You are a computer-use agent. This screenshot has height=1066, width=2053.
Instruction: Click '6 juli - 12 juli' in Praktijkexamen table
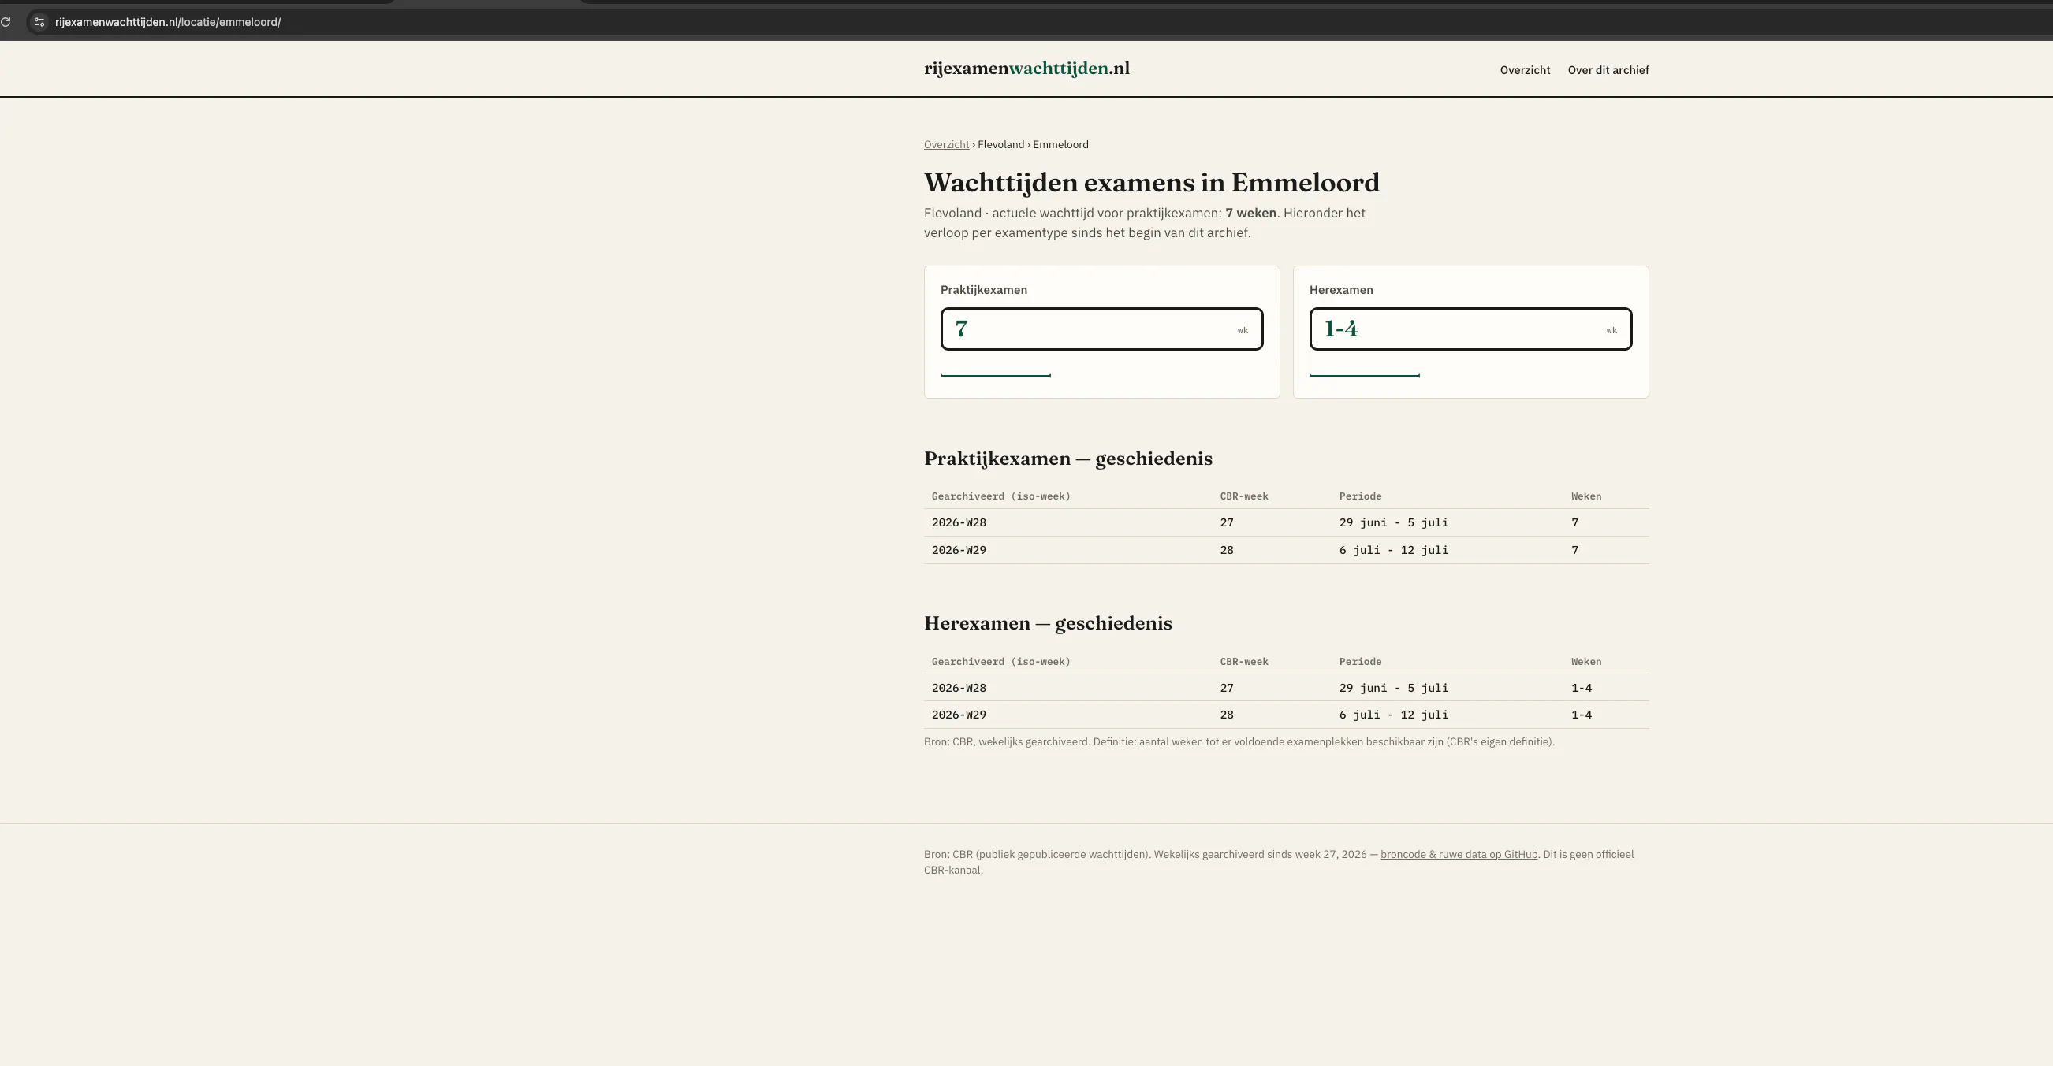[1394, 550]
